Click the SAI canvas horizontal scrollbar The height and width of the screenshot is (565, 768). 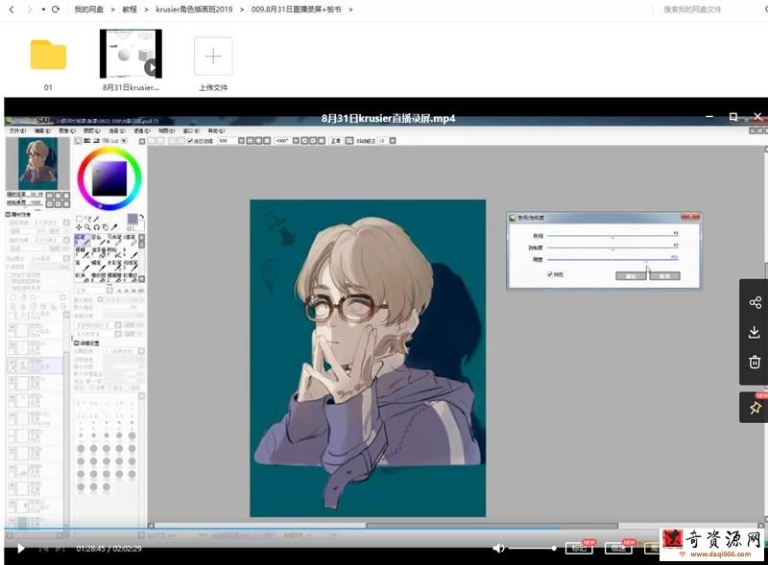coord(492,526)
